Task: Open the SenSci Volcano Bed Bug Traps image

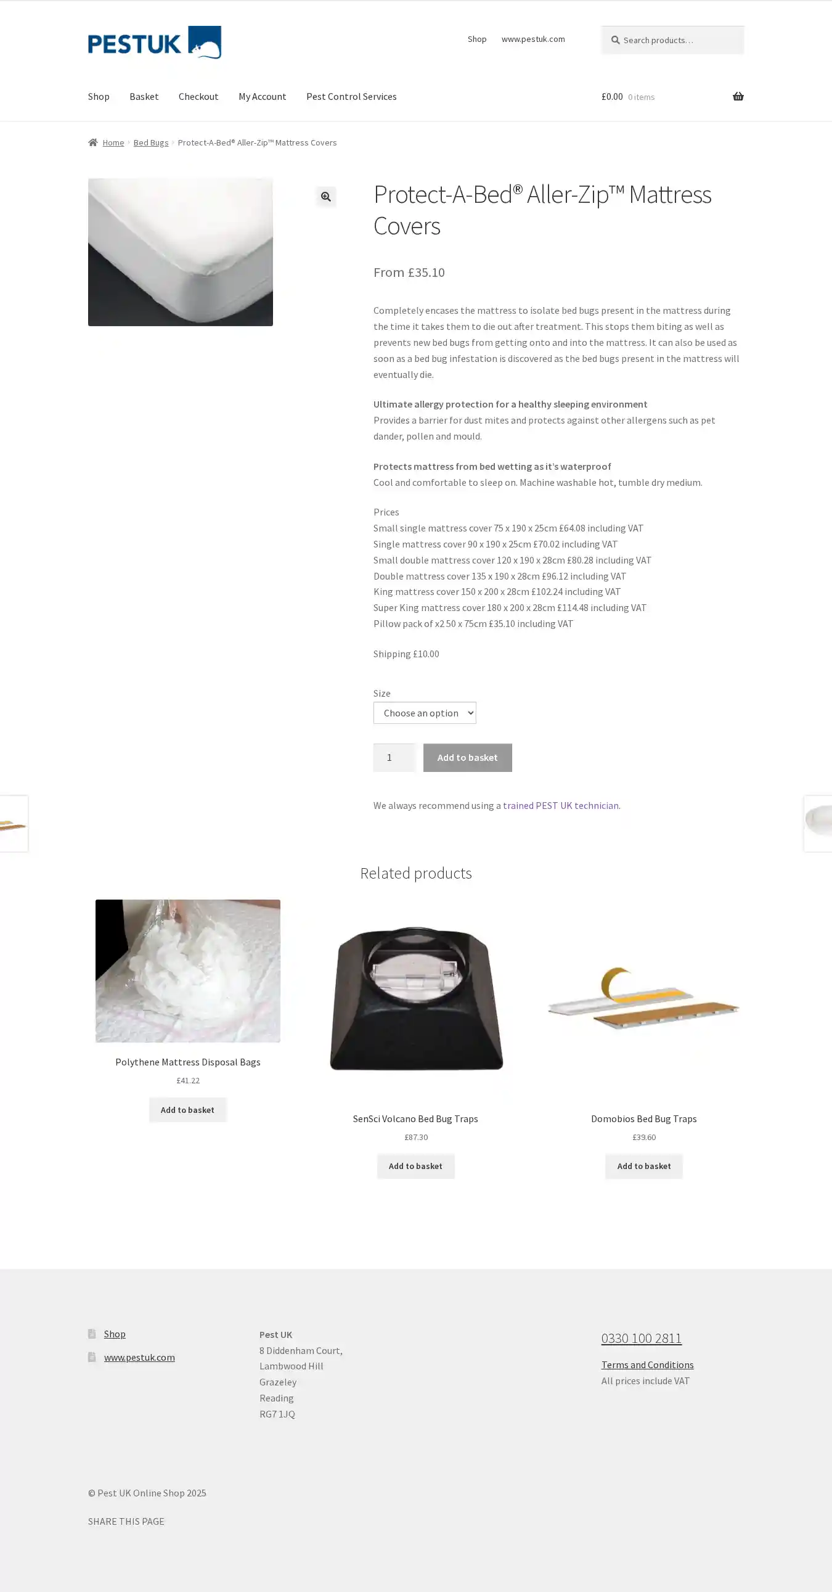Action: (415, 999)
